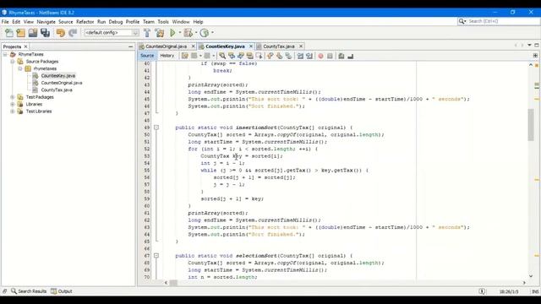Collapse selectionSort method code fold
The width and height of the screenshot is (541, 304).
(x=156, y=256)
